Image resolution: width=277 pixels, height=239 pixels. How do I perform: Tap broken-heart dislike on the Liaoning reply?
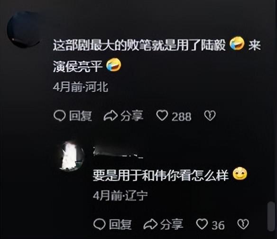click(x=243, y=224)
